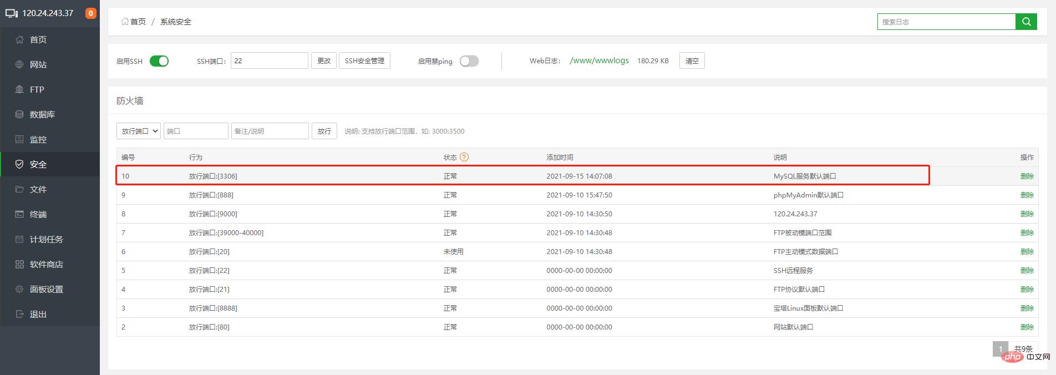Click the globe icon beside 网站

(19, 64)
